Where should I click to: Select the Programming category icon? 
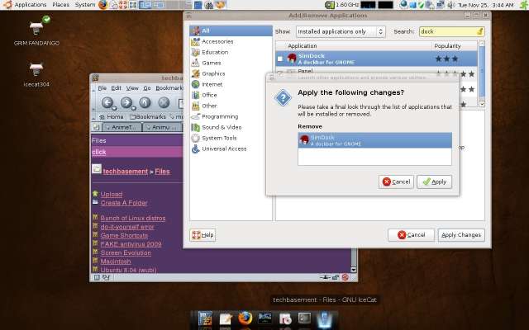pyautogui.click(x=196, y=116)
